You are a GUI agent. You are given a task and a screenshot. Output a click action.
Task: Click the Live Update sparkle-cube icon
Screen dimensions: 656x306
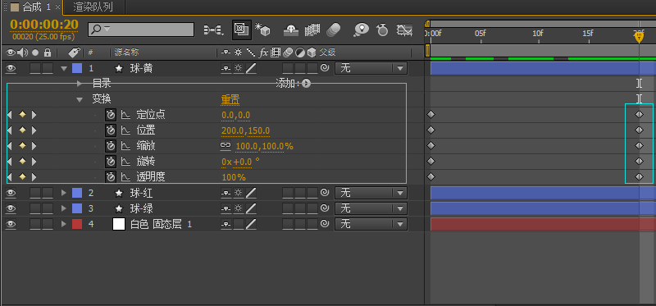[x=262, y=30]
